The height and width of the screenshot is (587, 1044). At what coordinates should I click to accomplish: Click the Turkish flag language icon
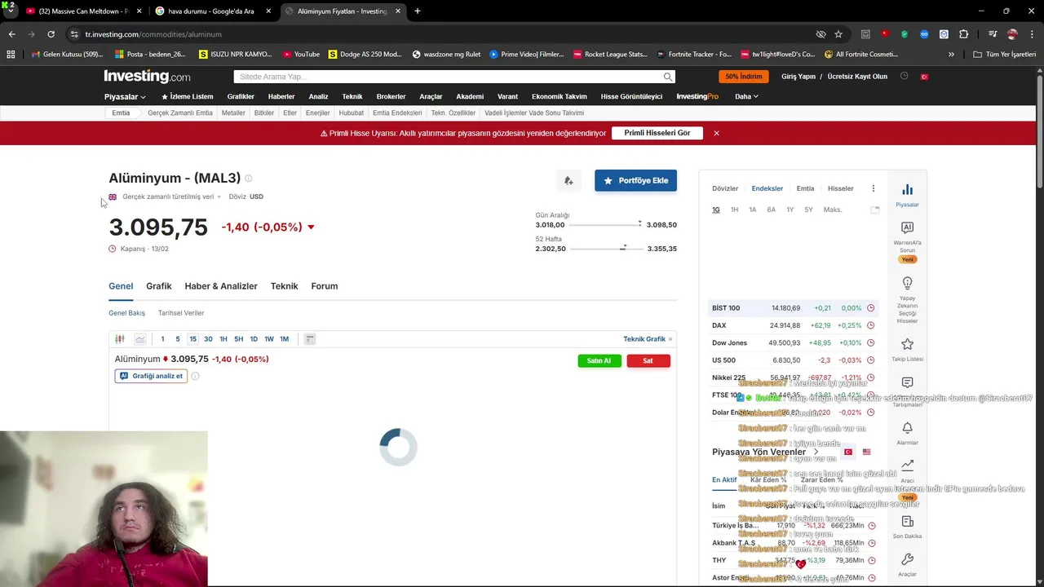pyautogui.click(x=924, y=76)
